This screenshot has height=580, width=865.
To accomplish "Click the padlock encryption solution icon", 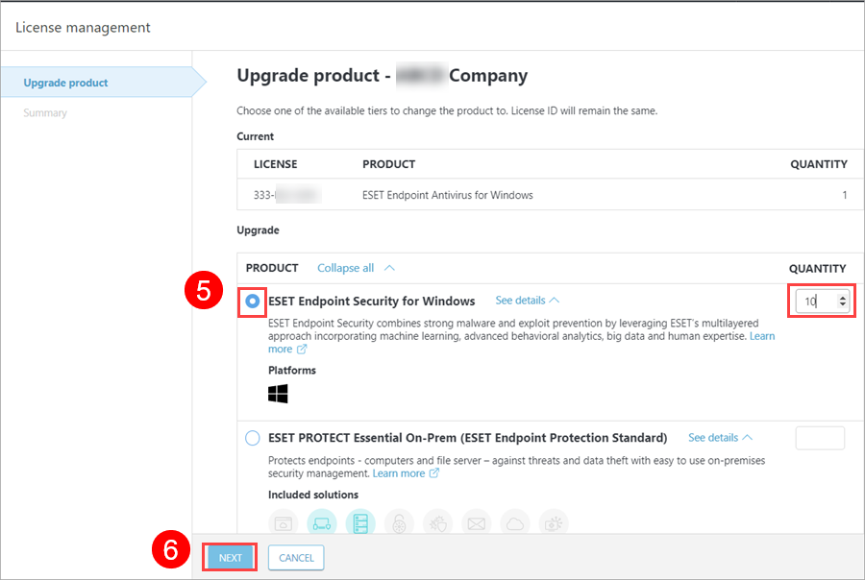I will [x=399, y=523].
